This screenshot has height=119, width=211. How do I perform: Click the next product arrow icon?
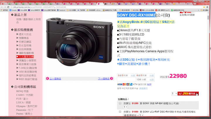pyautogui.click(x=112, y=78)
